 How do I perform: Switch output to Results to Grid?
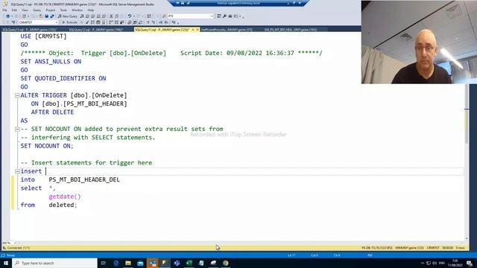click(x=135, y=22)
